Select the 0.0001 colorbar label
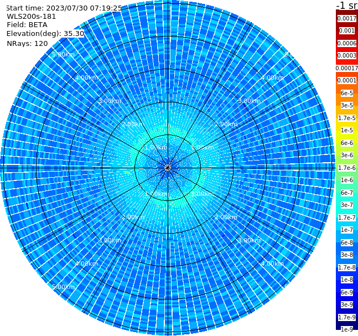The image size is (358, 336). [x=347, y=80]
